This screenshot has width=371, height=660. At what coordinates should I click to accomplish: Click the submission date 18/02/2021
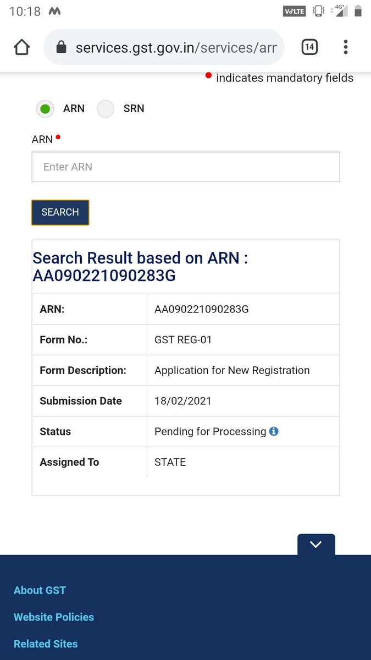[183, 401]
